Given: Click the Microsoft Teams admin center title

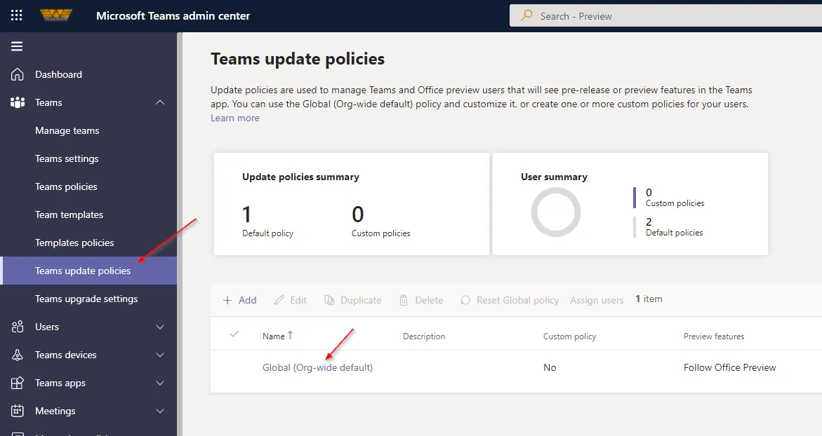Looking at the screenshot, I should click(173, 15).
